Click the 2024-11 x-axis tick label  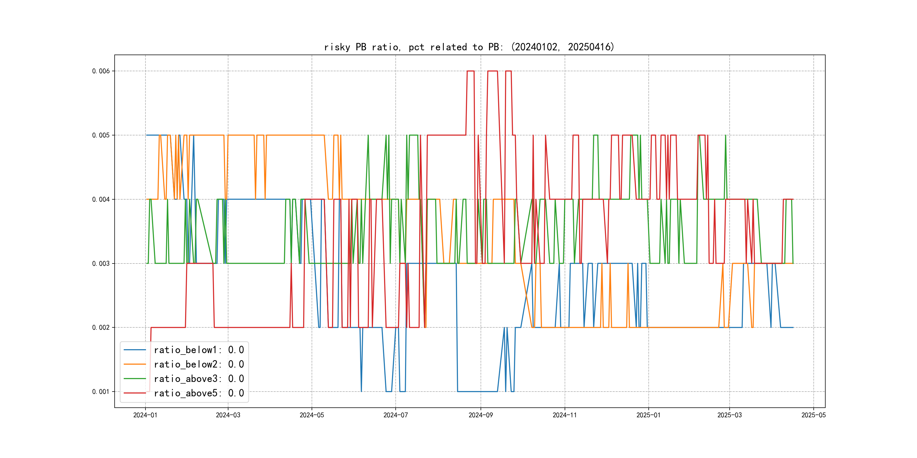[565, 415]
